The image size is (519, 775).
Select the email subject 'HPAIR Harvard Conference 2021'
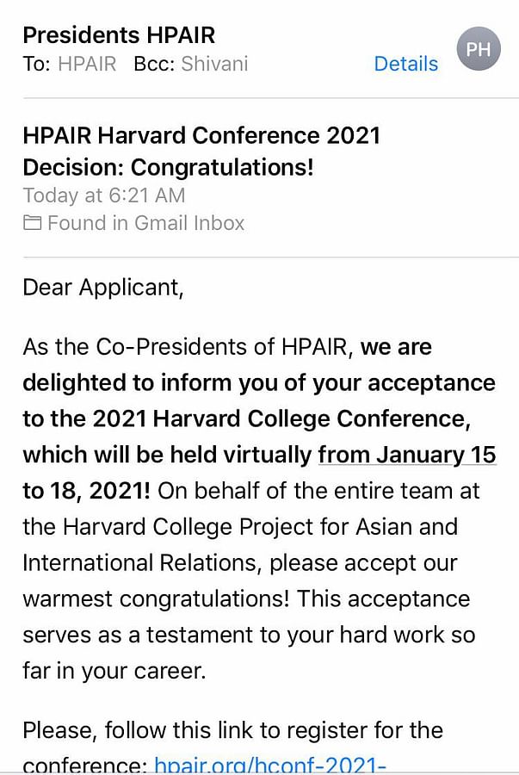(x=201, y=135)
